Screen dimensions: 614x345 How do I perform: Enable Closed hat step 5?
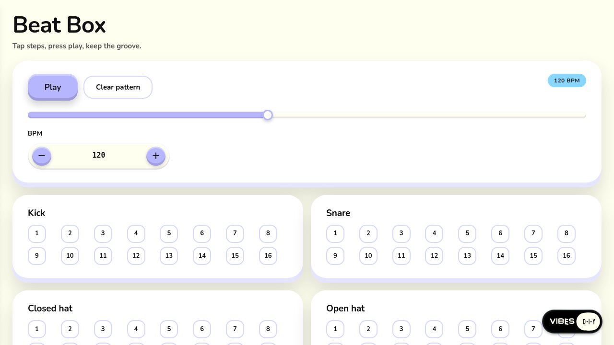tap(169, 329)
